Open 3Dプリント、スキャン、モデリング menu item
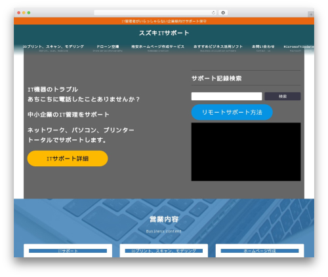This screenshot has width=328, height=277. [53, 48]
